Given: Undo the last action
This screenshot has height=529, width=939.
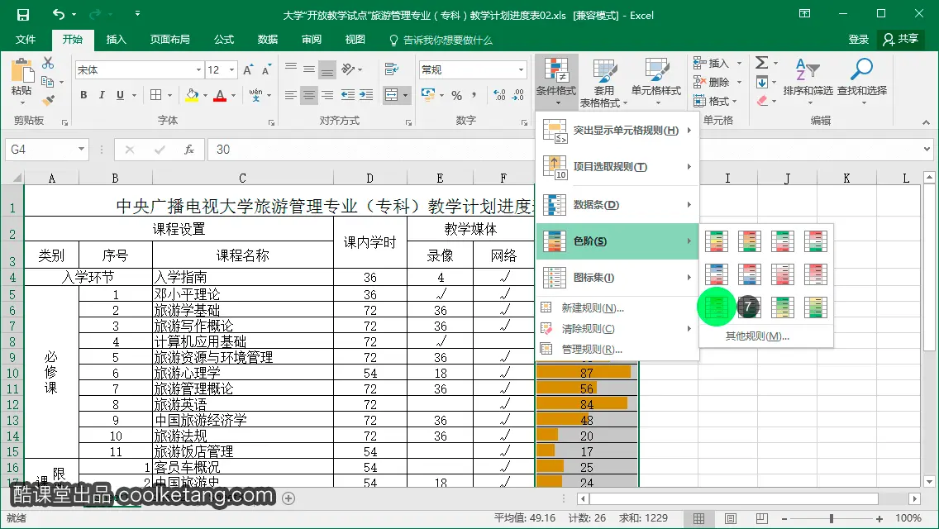Looking at the screenshot, I should pyautogui.click(x=58, y=14).
